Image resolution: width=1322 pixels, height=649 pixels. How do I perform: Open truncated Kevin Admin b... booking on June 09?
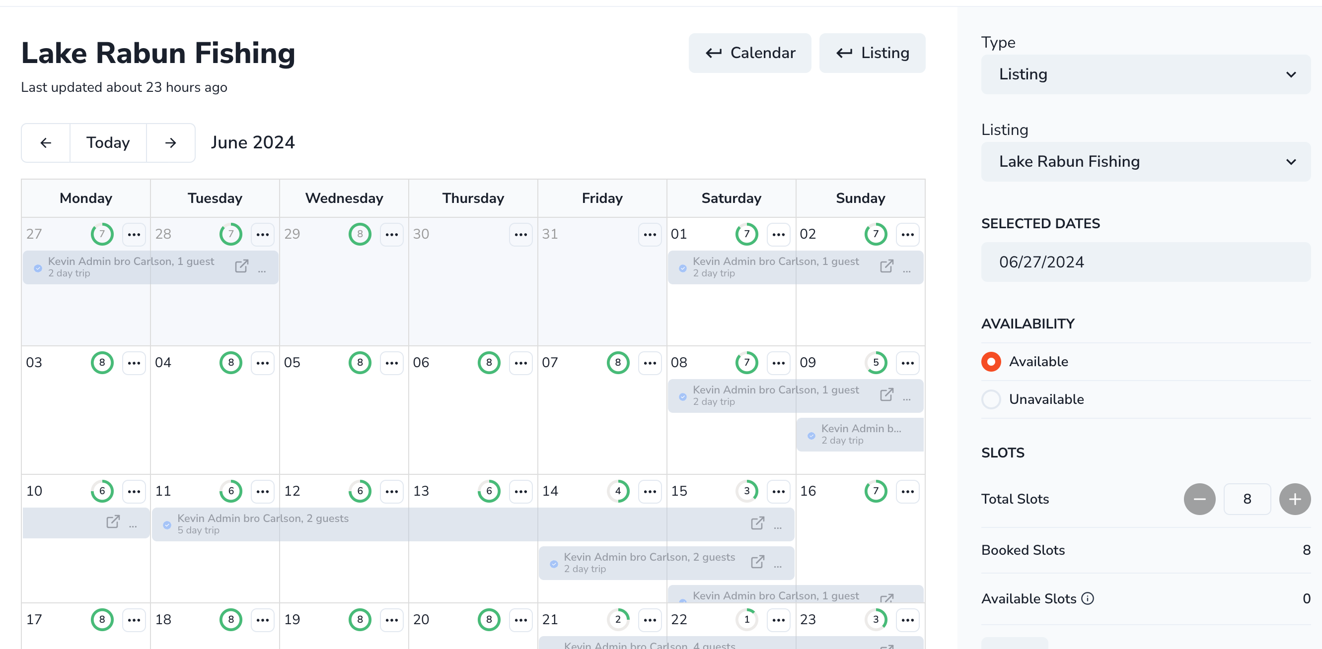click(x=860, y=434)
